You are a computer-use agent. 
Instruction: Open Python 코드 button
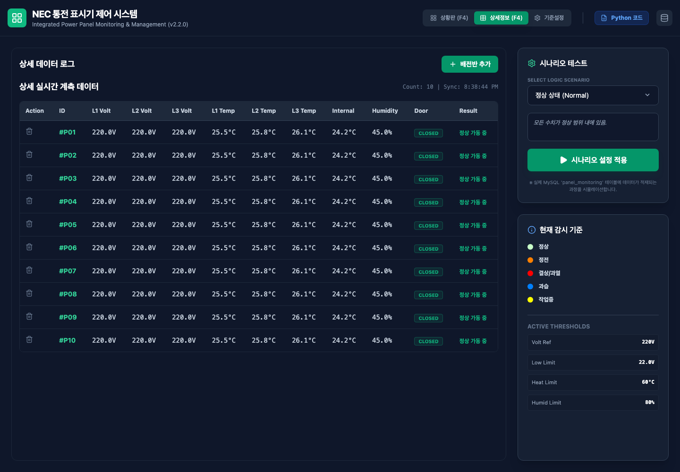621,18
